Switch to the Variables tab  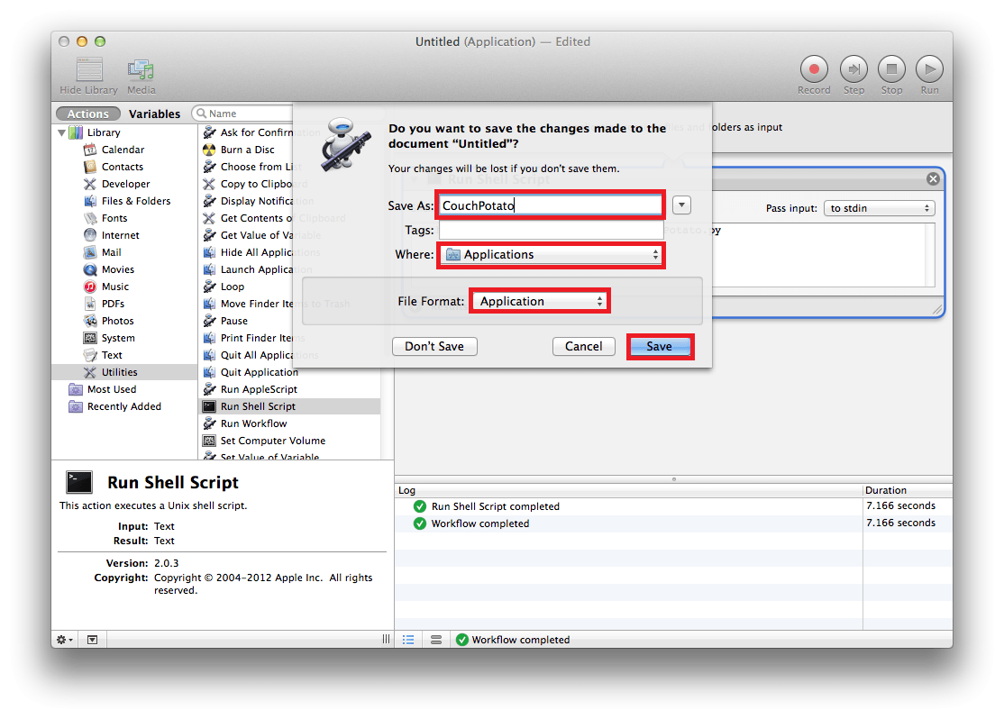(x=154, y=114)
